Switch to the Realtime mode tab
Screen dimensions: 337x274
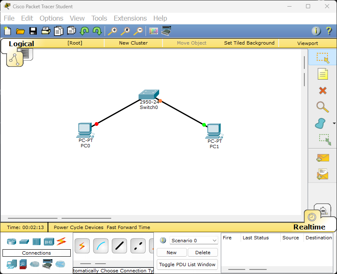point(309,227)
